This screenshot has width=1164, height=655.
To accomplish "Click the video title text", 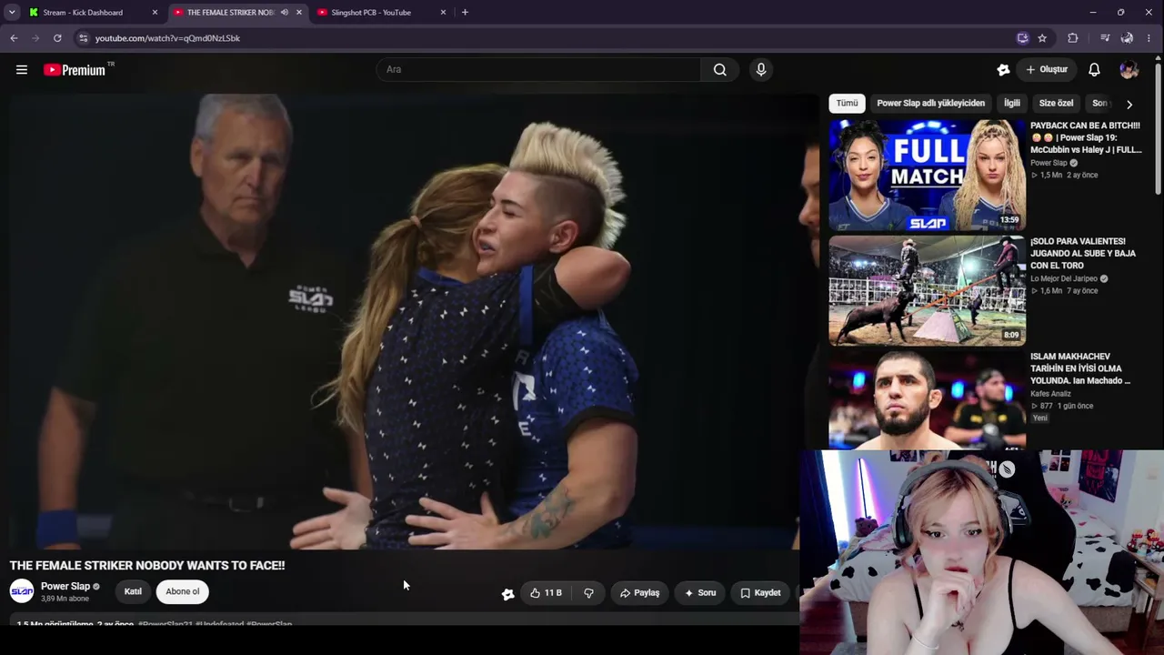I will (147, 565).
